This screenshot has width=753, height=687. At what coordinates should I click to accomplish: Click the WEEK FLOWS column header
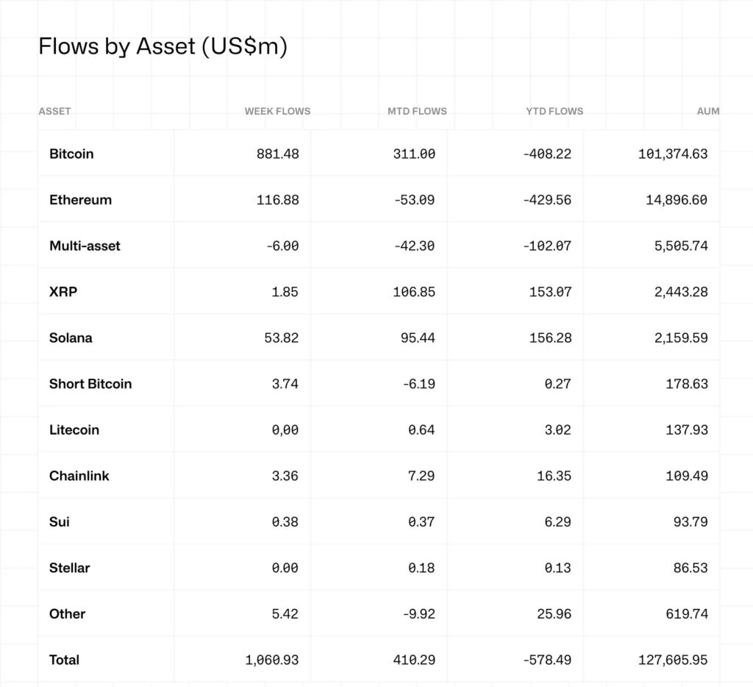pos(277,111)
